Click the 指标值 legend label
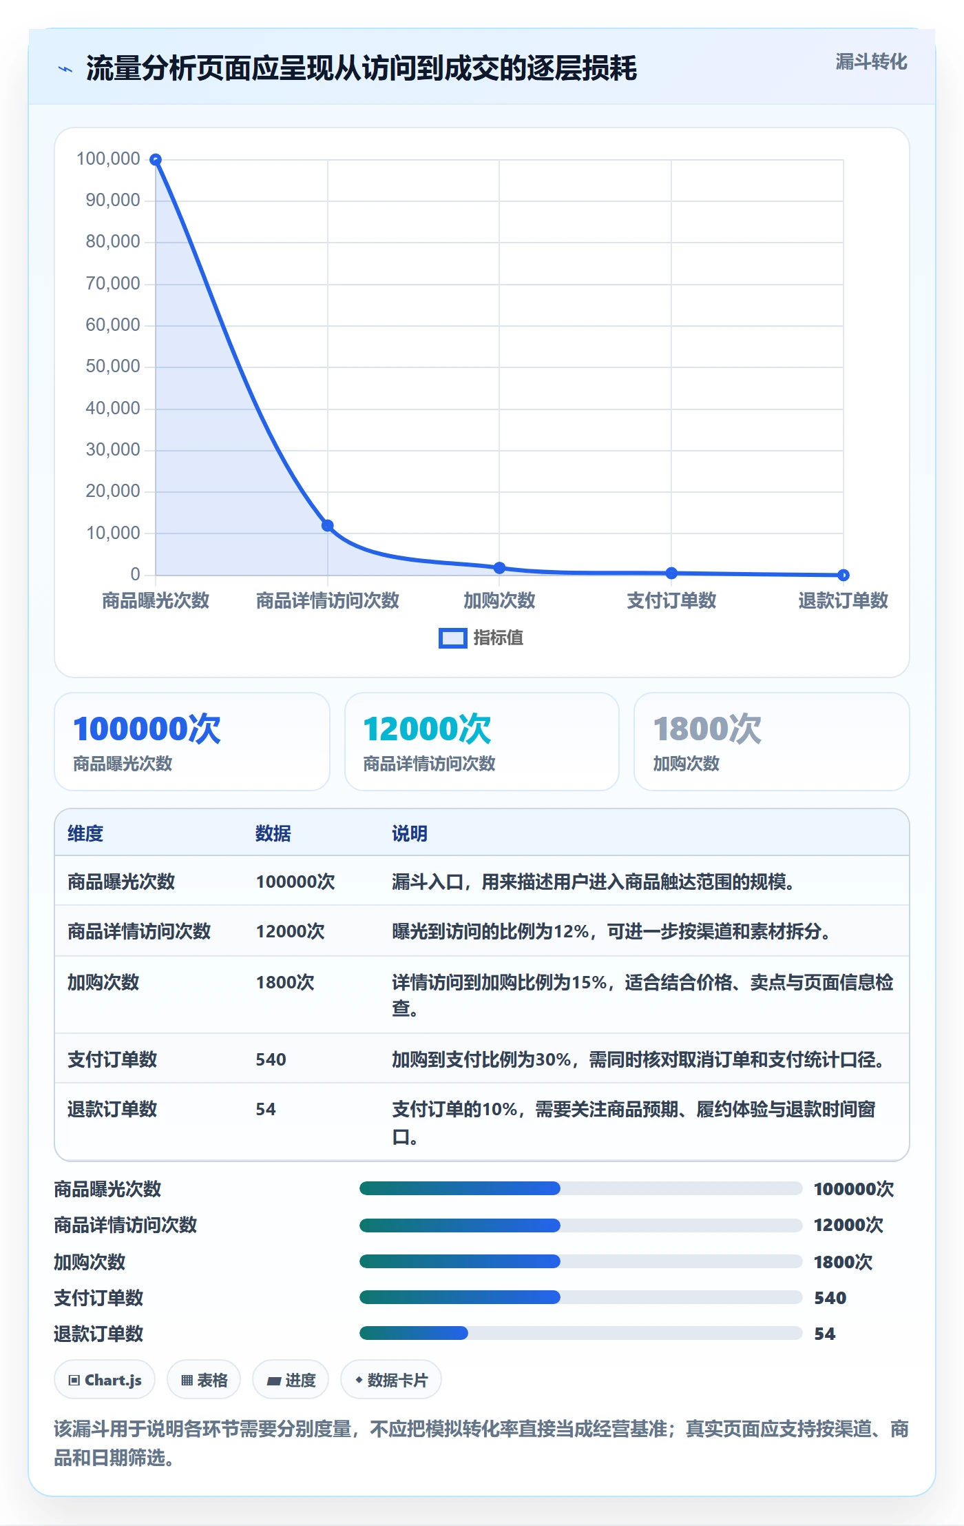 [x=498, y=638]
